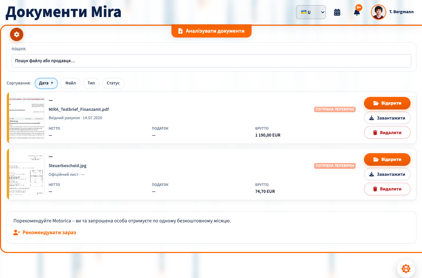Image resolution: width=422 pixels, height=278 pixels.
Task: Click Завантажити for Steuerbescheid.jpg
Action: [387, 174]
